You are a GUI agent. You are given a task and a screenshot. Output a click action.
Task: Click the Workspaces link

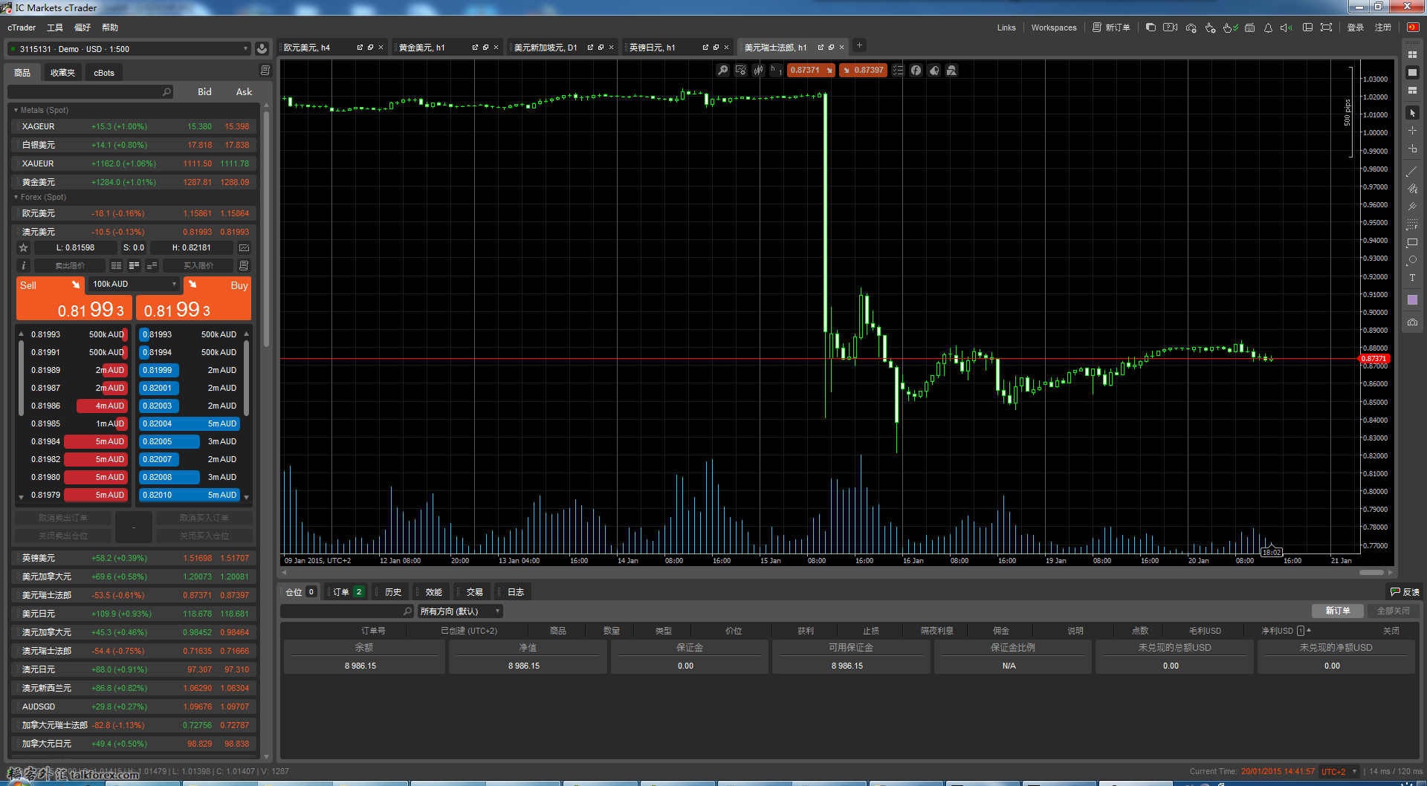coord(1053,27)
